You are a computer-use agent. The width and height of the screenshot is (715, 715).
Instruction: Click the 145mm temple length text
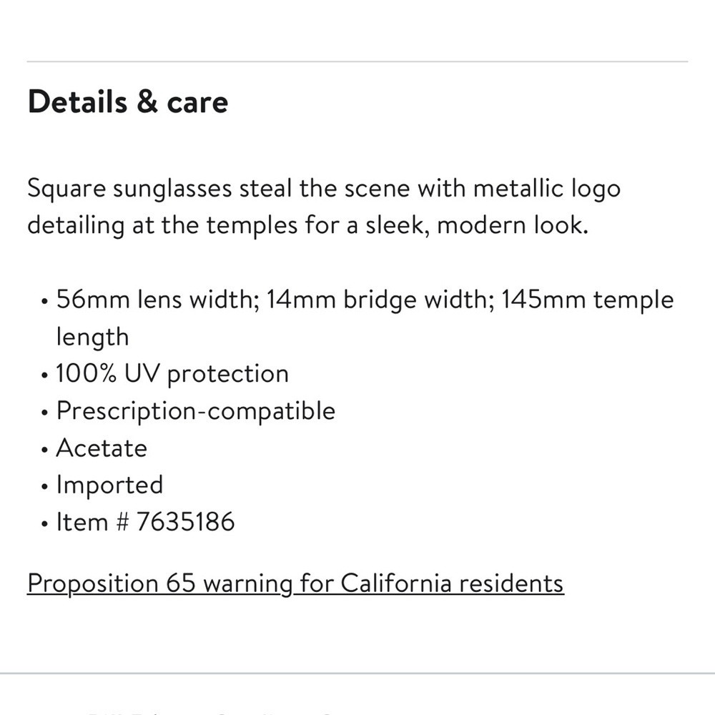pyautogui.click(x=365, y=318)
